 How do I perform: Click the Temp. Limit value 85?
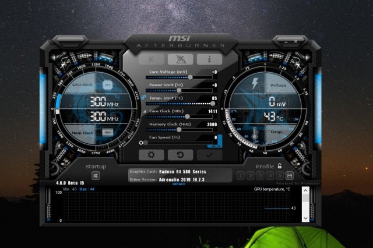[x=214, y=98]
